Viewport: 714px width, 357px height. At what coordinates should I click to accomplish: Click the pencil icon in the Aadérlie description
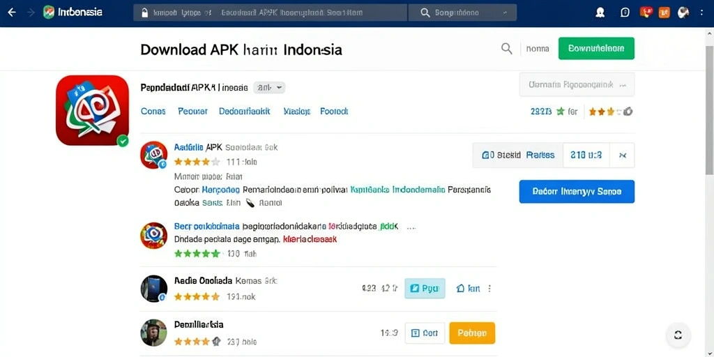coord(250,203)
